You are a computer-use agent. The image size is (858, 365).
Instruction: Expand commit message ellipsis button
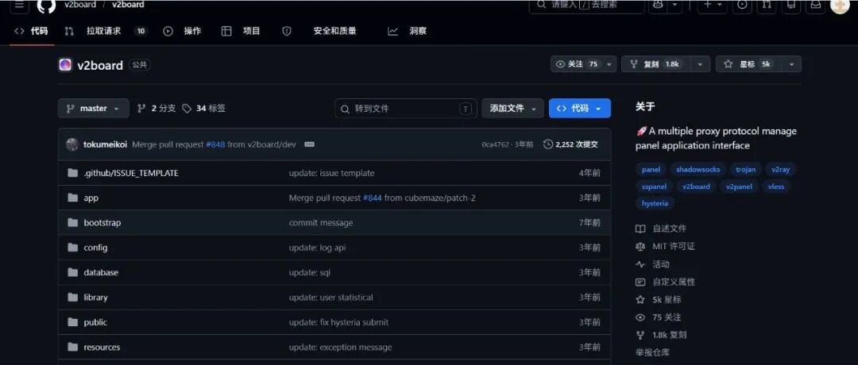pos(309,144)
